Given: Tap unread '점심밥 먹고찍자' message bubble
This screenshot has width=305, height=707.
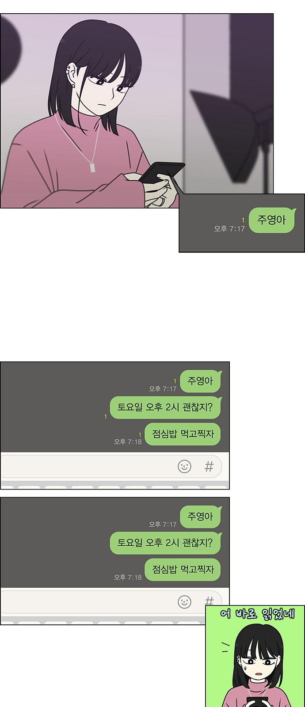Looking at the screenshot, I should coord(183,434).
